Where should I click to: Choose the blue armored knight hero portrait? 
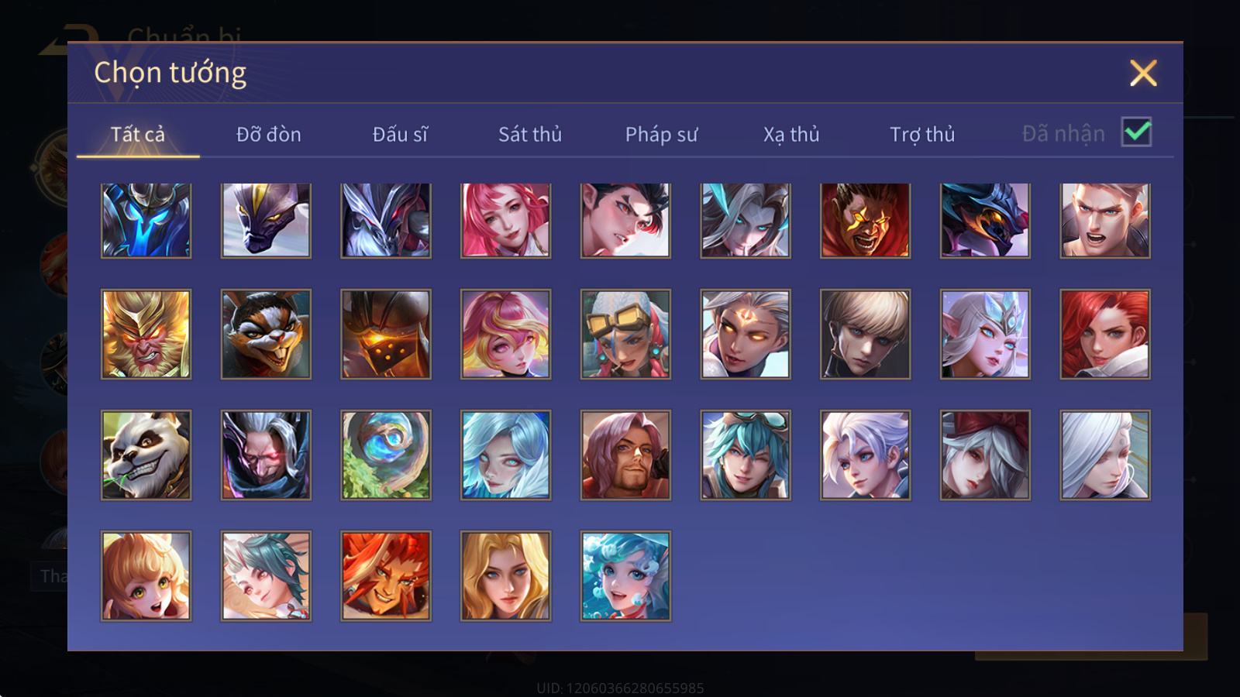[x=146, y=220]
